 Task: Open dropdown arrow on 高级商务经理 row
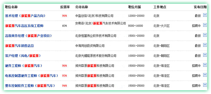205,35
